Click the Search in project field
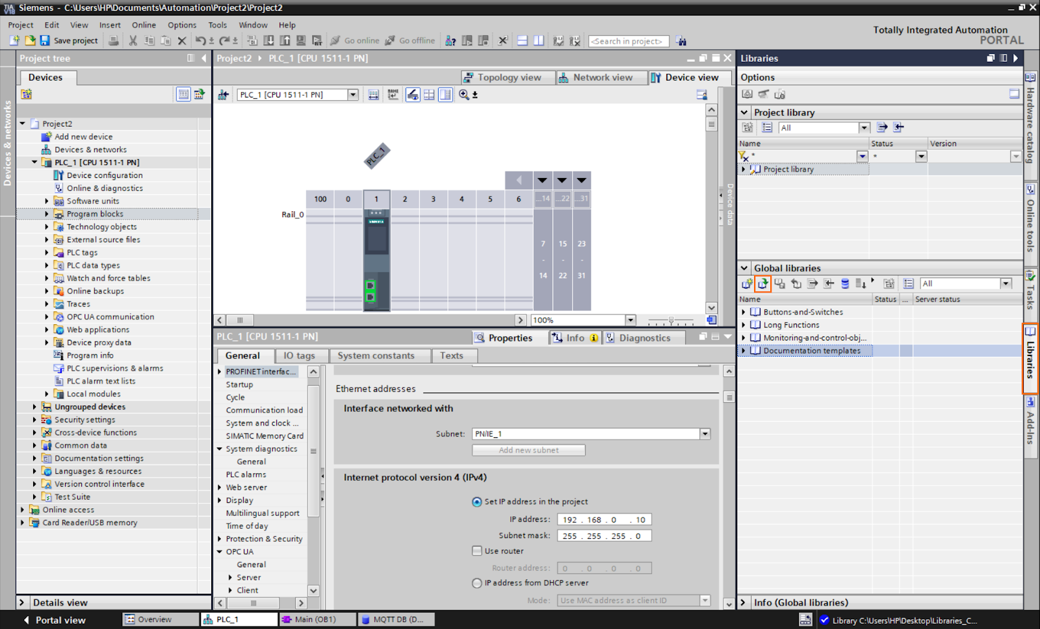The image size is (1040, 629). (628, 41)
